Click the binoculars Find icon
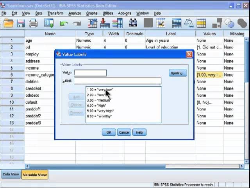This screenshot has width=250, height=188. [x=133, y=23]
